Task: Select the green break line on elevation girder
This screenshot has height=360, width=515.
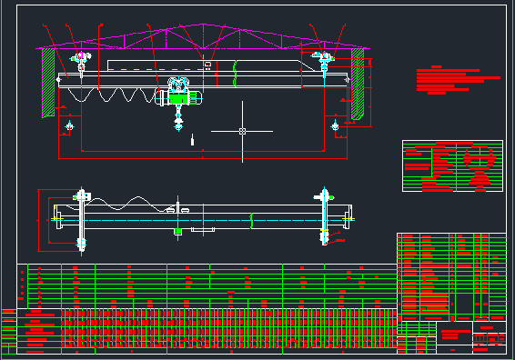Action: (x=235, y=74)
